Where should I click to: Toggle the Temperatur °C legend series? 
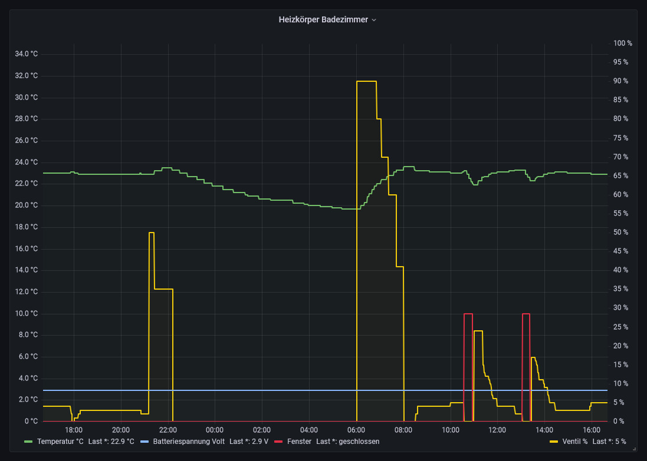pos(60,442)
